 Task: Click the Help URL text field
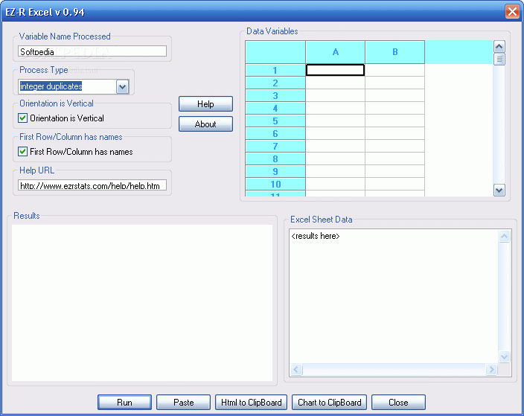[x=92, y=185]
